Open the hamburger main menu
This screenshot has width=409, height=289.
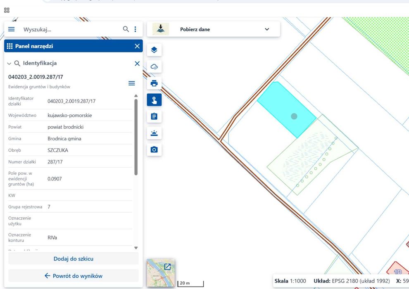(x=11, y=29)
